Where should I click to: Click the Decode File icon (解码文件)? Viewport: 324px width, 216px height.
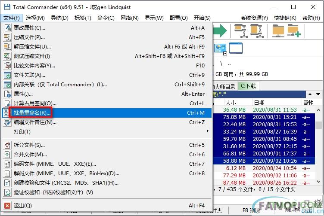click(7, 173)
